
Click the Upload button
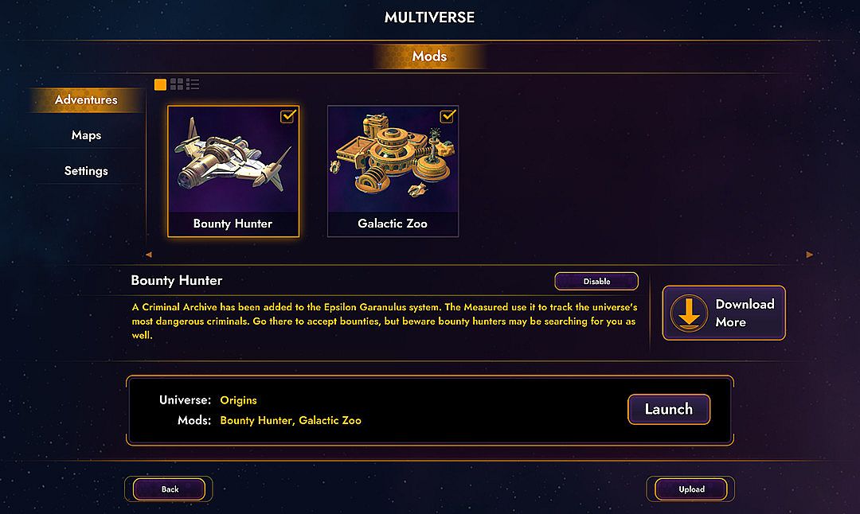pyautogui.click(x=691, y=489)
